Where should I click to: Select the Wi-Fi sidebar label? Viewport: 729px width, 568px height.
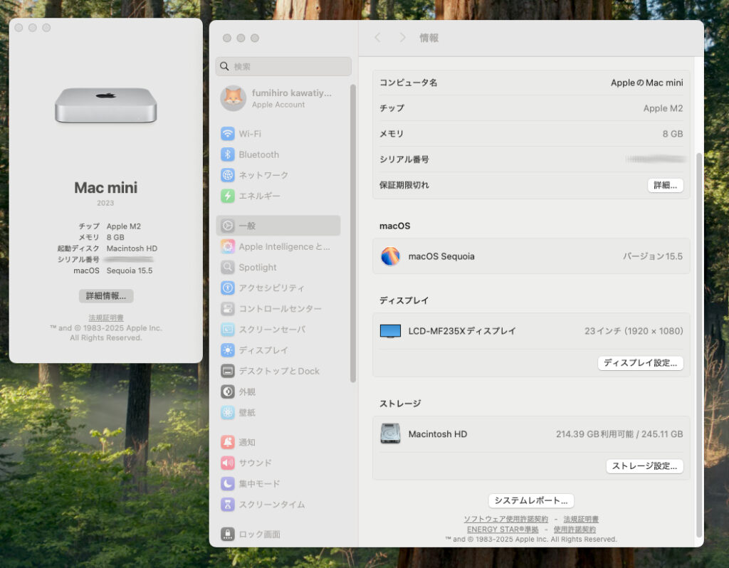[250, 134]
